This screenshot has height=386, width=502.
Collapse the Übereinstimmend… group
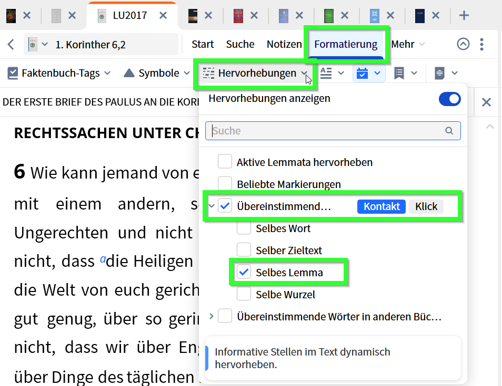(x=212, y=206)
